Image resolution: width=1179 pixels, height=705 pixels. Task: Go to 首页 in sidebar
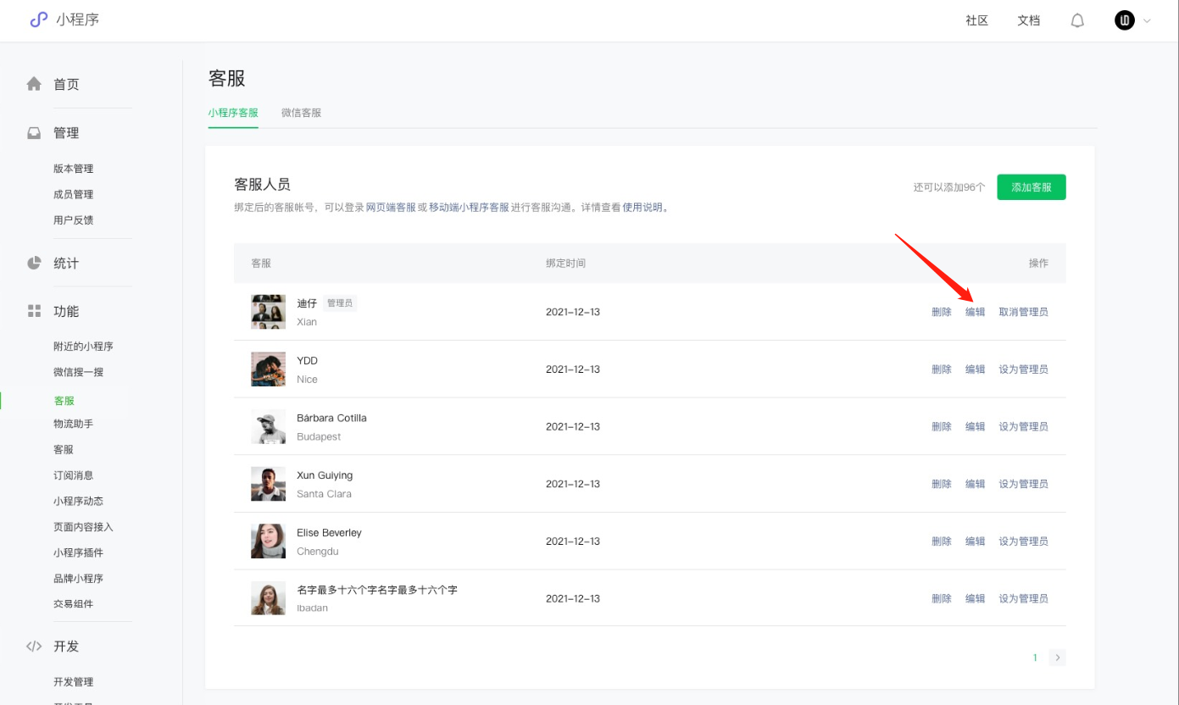tap(66, 84)
